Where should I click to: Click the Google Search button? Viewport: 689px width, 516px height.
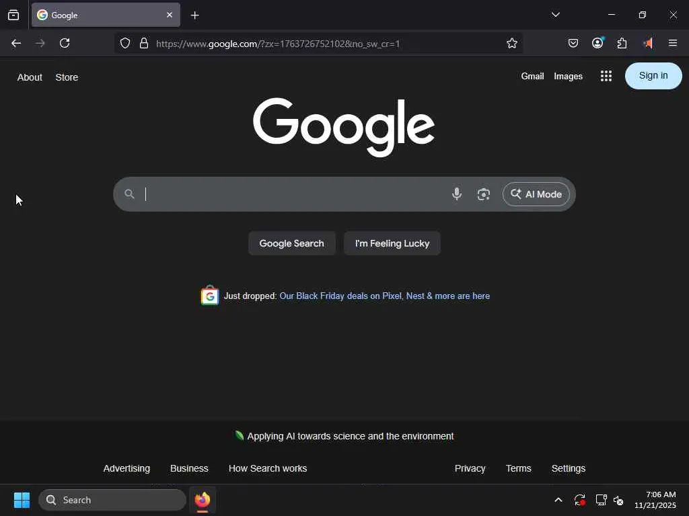[291, 243]
